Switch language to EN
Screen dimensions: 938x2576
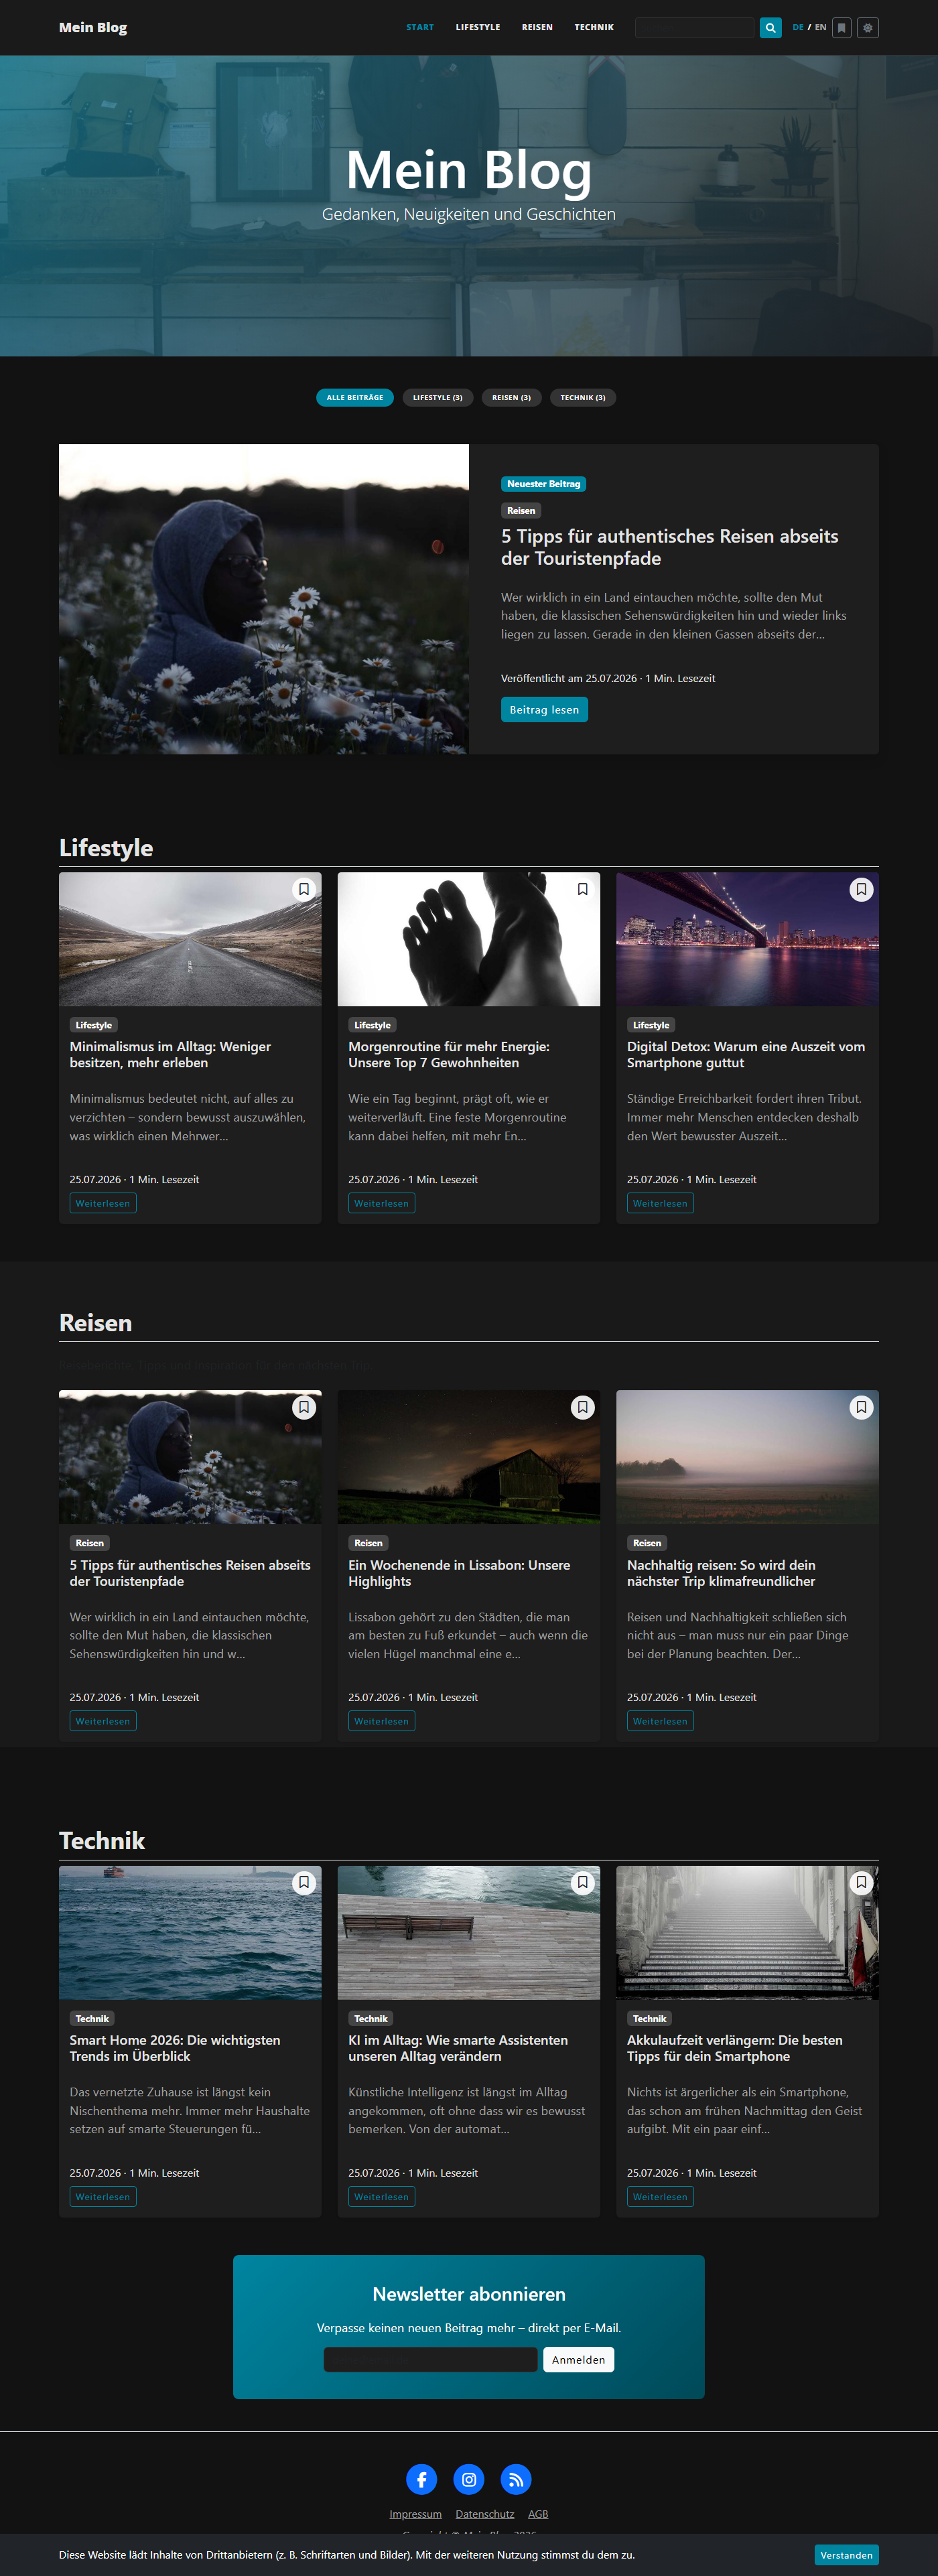[x=821, y=28]
